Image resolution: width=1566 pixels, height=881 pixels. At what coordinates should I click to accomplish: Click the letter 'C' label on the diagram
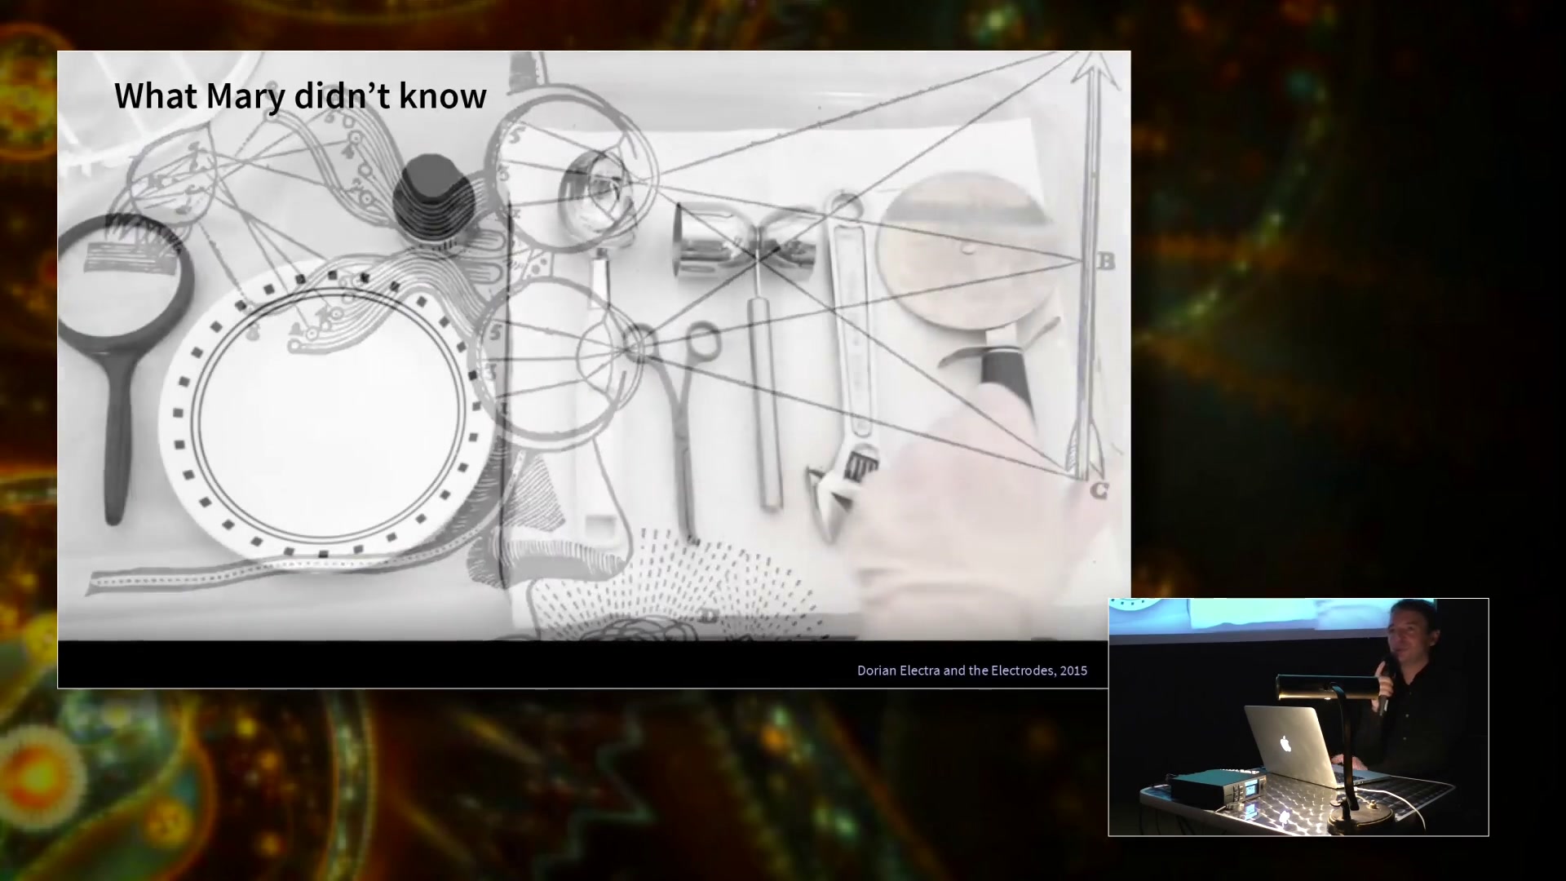point(1099,490)
